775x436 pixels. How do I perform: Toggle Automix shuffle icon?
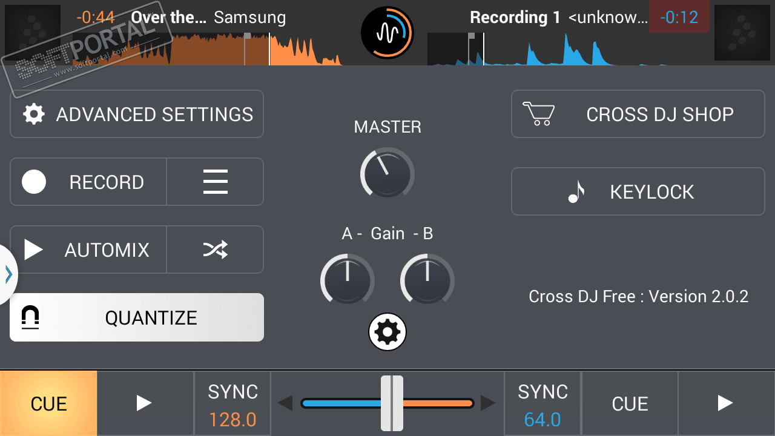tap(216, 250)
